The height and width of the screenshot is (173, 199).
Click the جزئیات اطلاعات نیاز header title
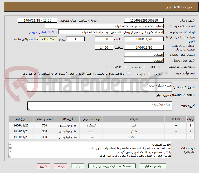179,7
